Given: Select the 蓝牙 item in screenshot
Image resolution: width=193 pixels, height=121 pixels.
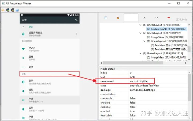Looking at the screenshot, I should [50, 58].
